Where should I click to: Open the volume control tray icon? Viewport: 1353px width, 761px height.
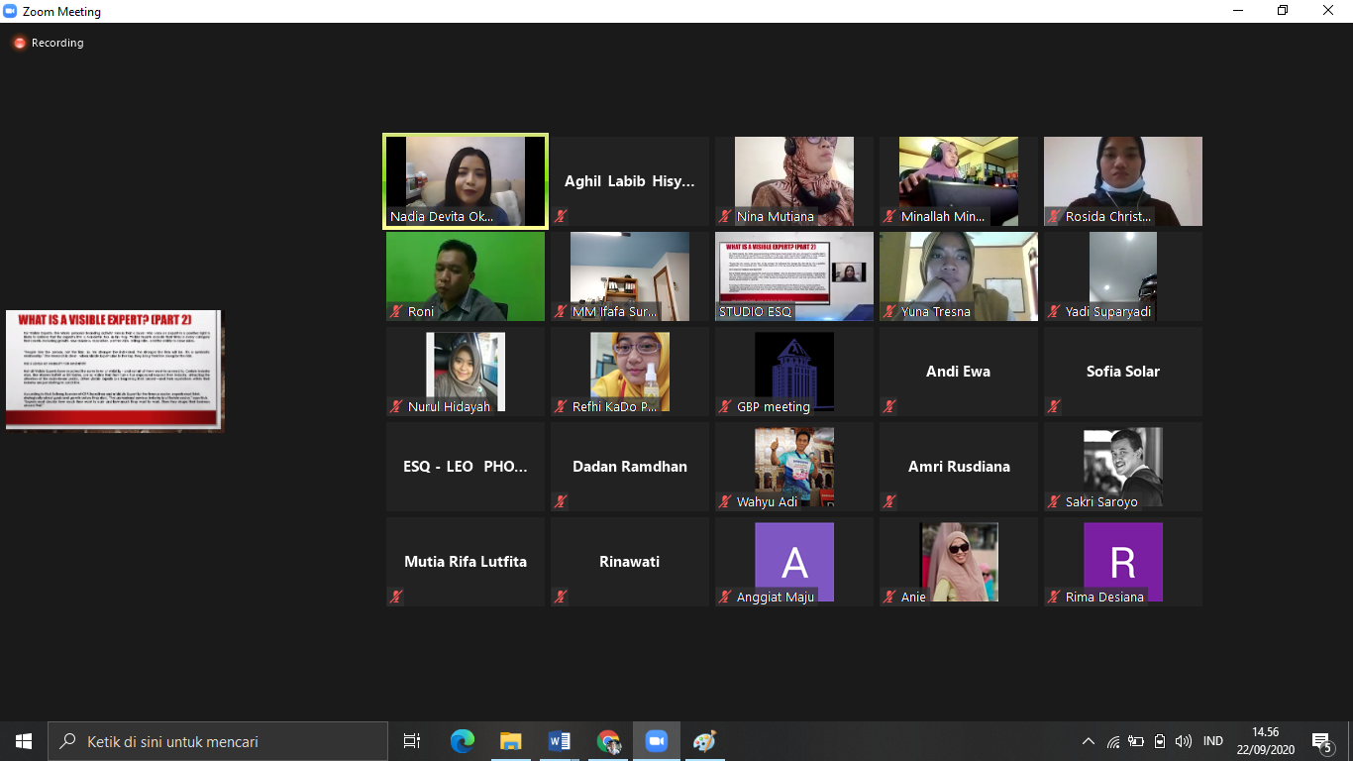click(x=1183, y=741)
